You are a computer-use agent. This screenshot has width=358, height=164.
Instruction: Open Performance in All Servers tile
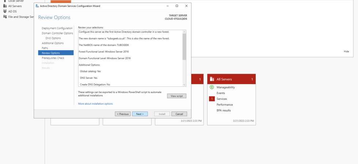[x=225, y=105]
